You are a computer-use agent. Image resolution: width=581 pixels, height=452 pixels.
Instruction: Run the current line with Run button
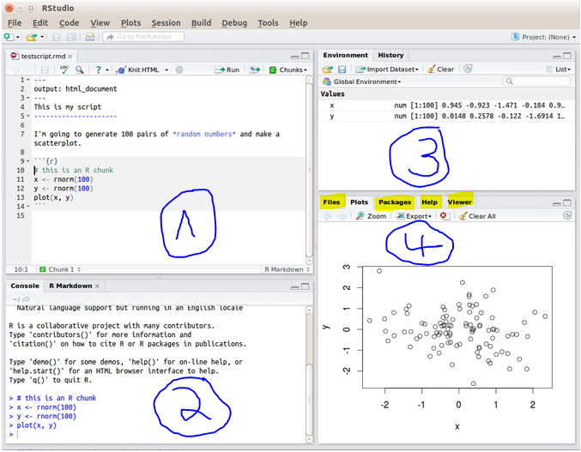click(227, 69)
